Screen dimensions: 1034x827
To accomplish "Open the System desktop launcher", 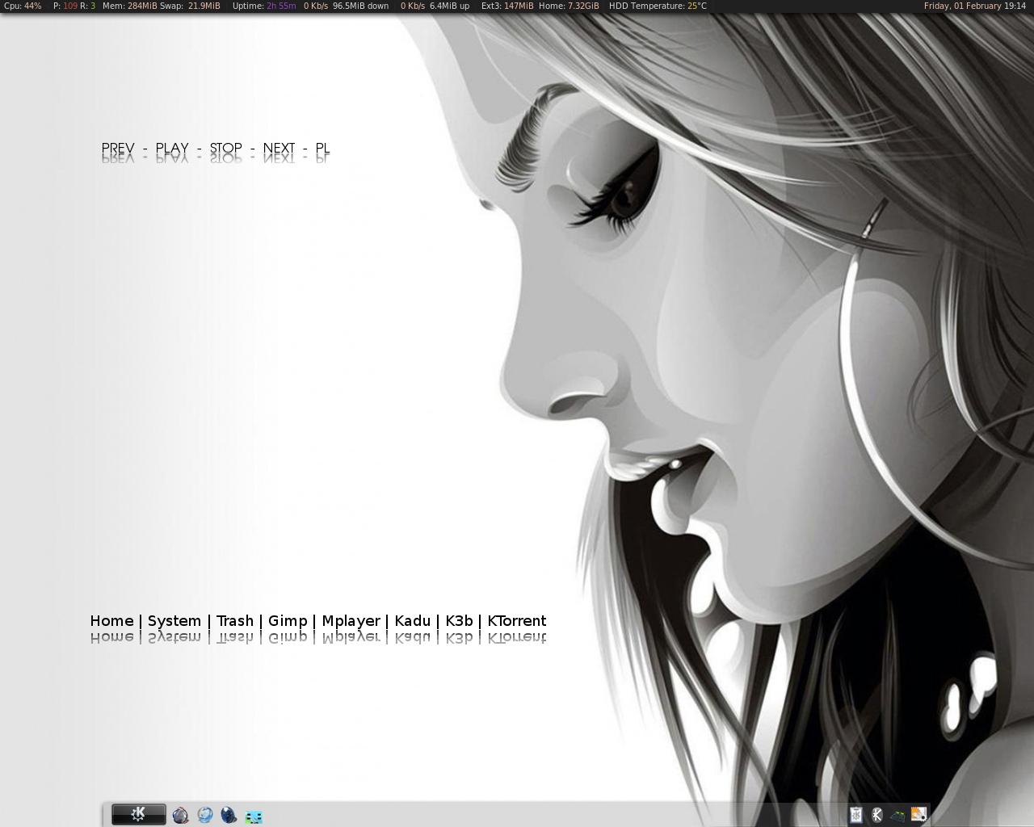I will 174,621.
